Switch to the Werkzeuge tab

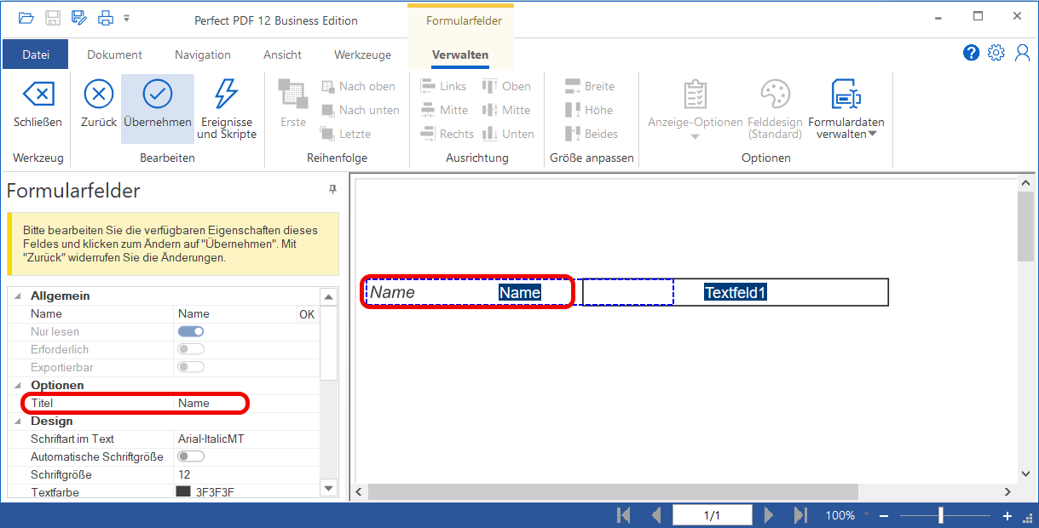362,55
